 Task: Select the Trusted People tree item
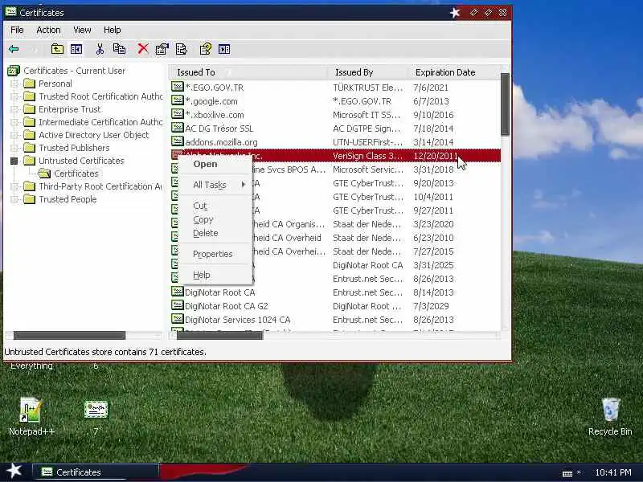(x=68, y=199)
